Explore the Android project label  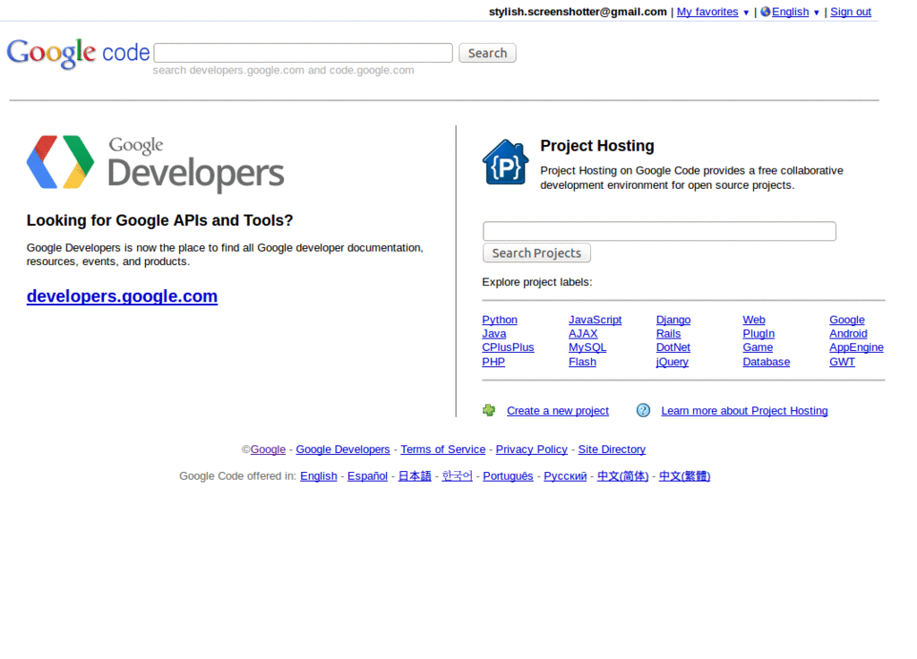coord(848,334)
